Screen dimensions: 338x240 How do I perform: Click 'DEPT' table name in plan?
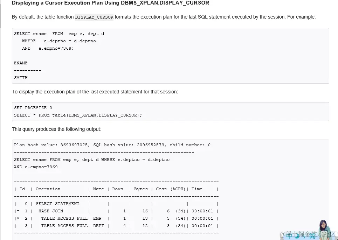pyautogui.click(x=98, y=226)
